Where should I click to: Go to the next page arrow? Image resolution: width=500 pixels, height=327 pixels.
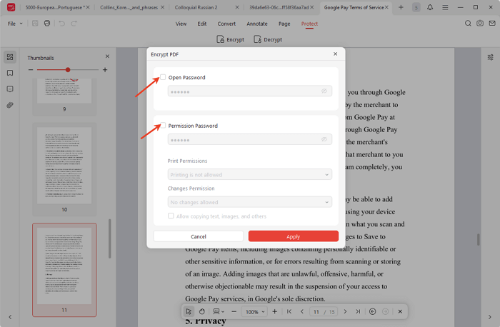point(345,312)
